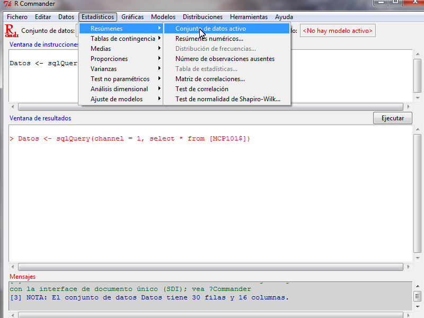Expand the Tablas de contingencia submenu

pyautogui.click(x=121, y=39)
